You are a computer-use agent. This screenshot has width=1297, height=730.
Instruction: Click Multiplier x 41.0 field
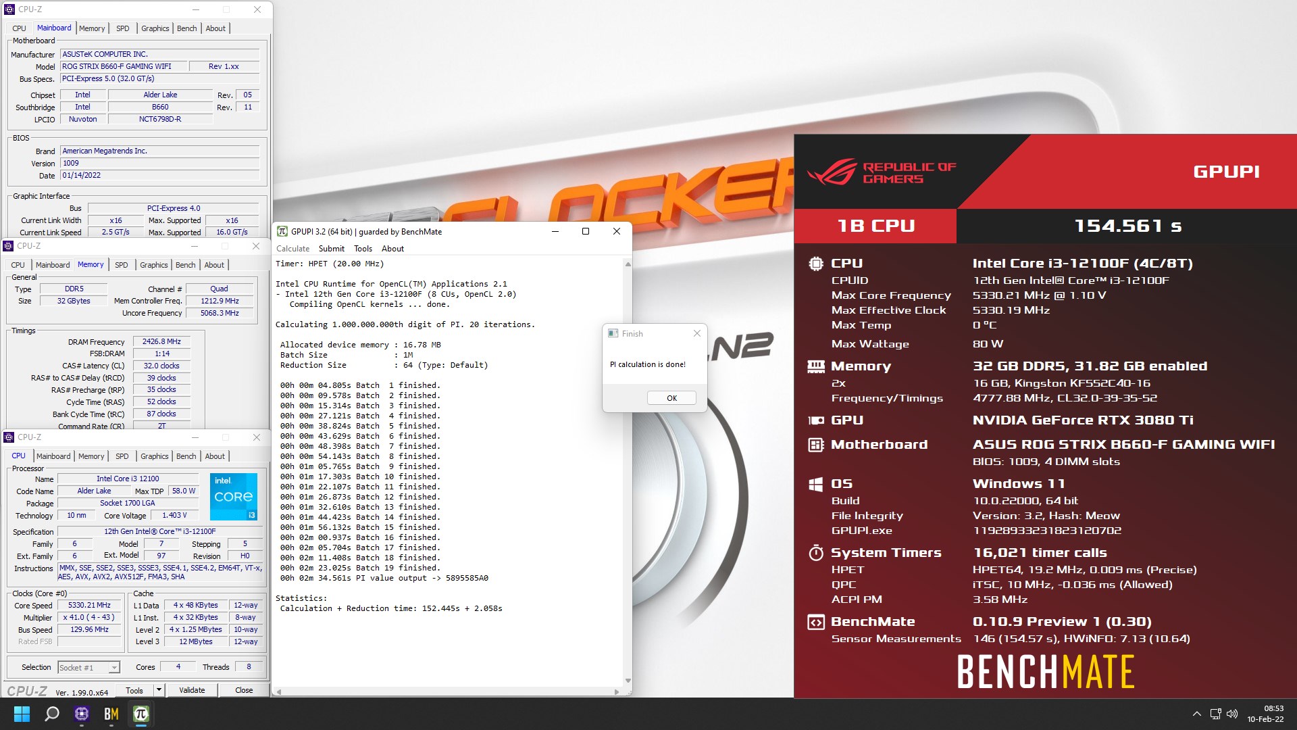(x=89, y=618)
